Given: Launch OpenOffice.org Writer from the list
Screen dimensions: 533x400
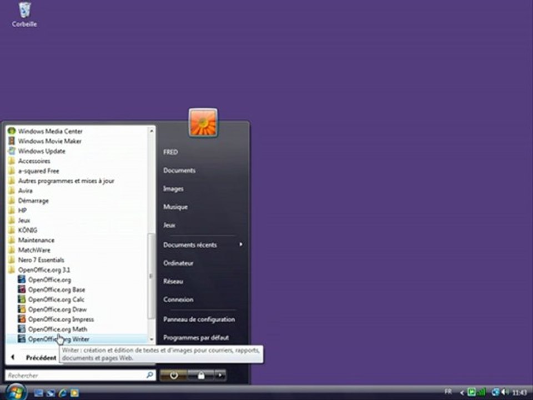Looking at the screenshot, I should point(77,339).
